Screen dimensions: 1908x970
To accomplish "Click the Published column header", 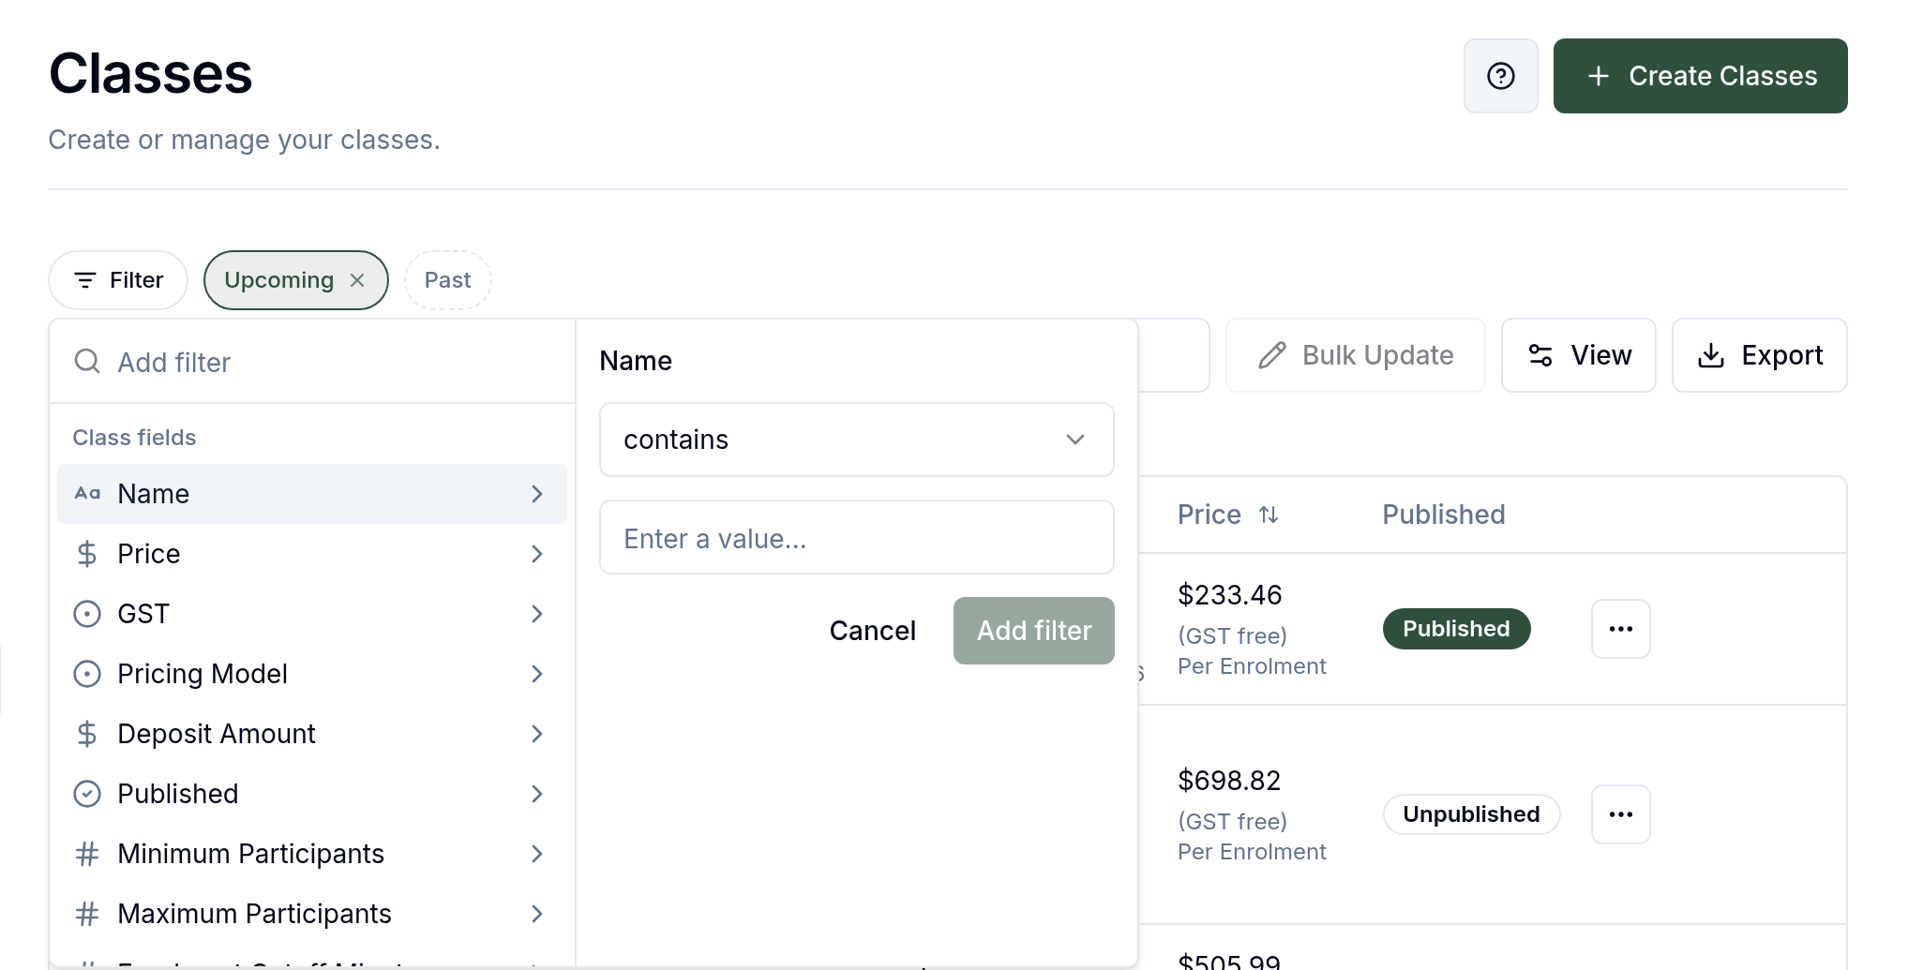I will (x=1444, y=515).
